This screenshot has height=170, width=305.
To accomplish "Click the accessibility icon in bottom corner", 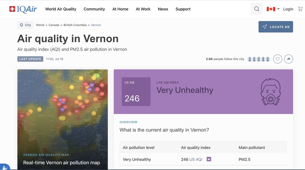I will click(4, 167).
